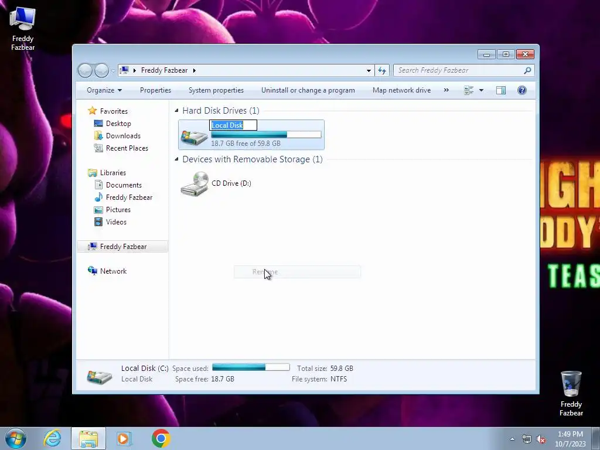Click the Local Disk drive icon in details pane
Viewport: 600px width, 450px height.
tap(99, 377)
